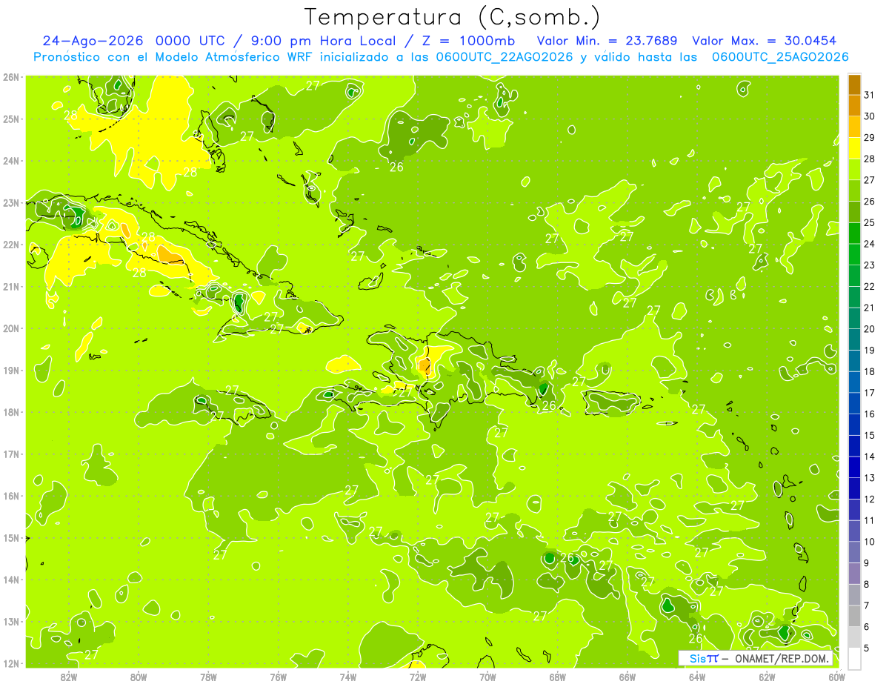Click legend value 30 on the color bar
Viewport: 889px width, 687px height.
870,116
